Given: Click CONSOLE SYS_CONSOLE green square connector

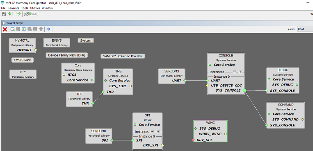Looking at the screenshot, I should coord(244,90).
